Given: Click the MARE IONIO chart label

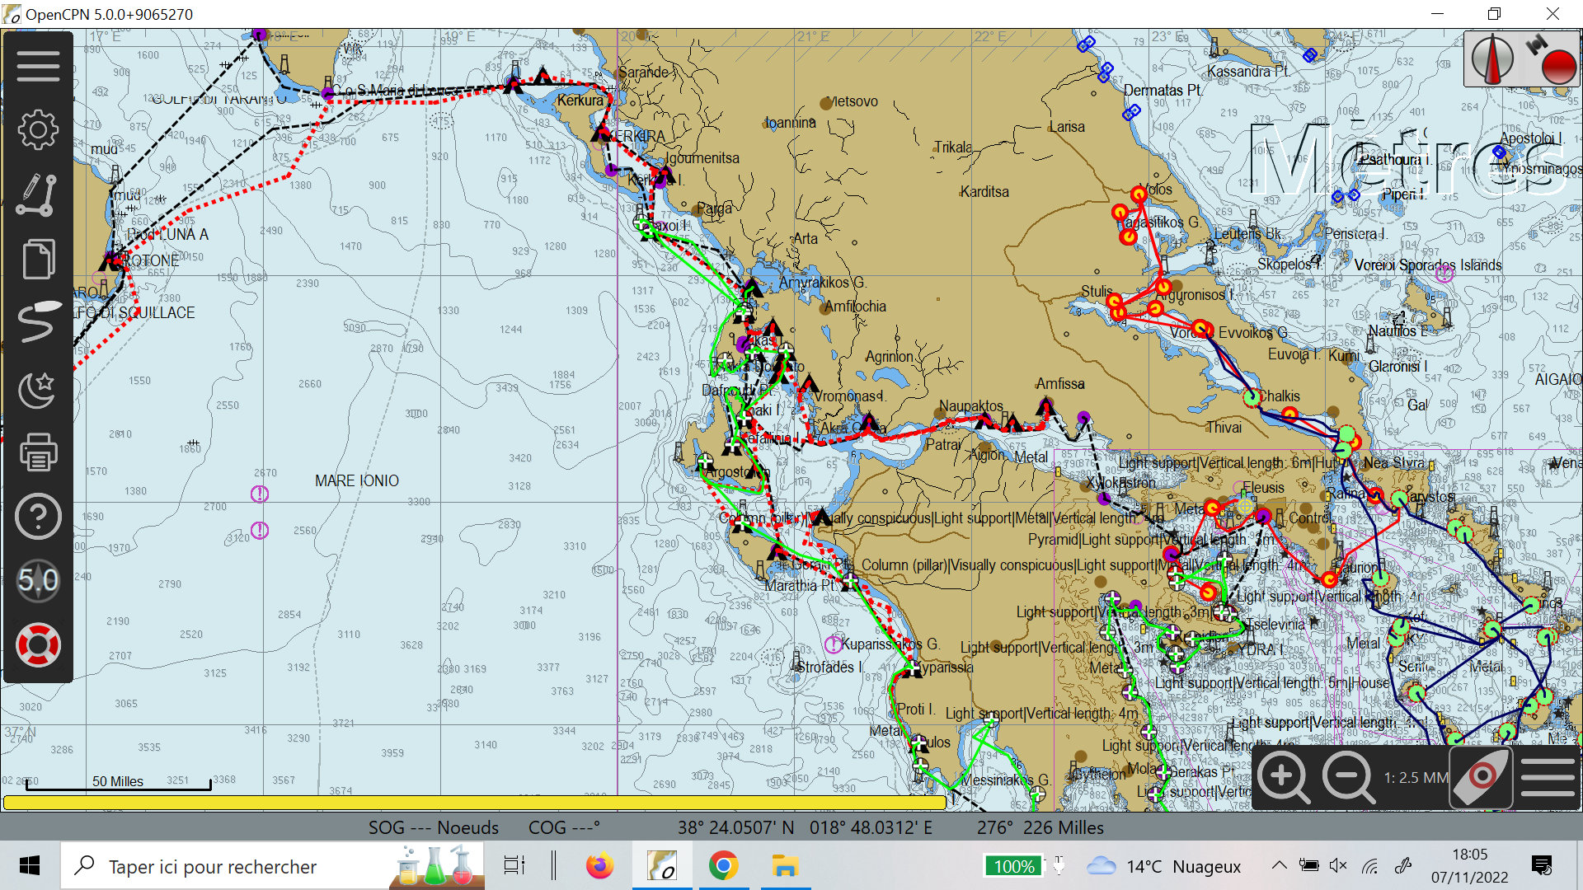Looking at the screenshot, I should (x=356, y=480).
